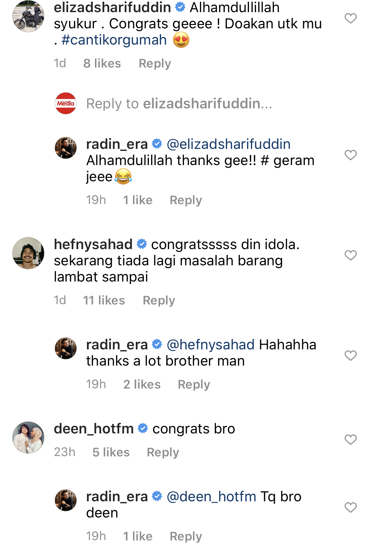Like radin_era's 'geram jeee' reply
This screenshot has height=558, width=379.
tap(350, 155)
